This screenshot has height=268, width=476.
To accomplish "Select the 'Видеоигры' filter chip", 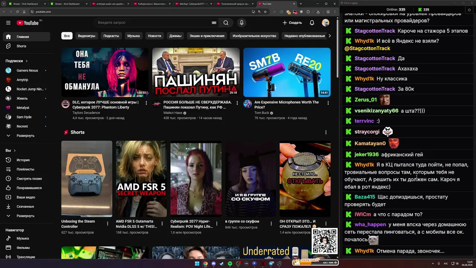I will coord(87,36).
